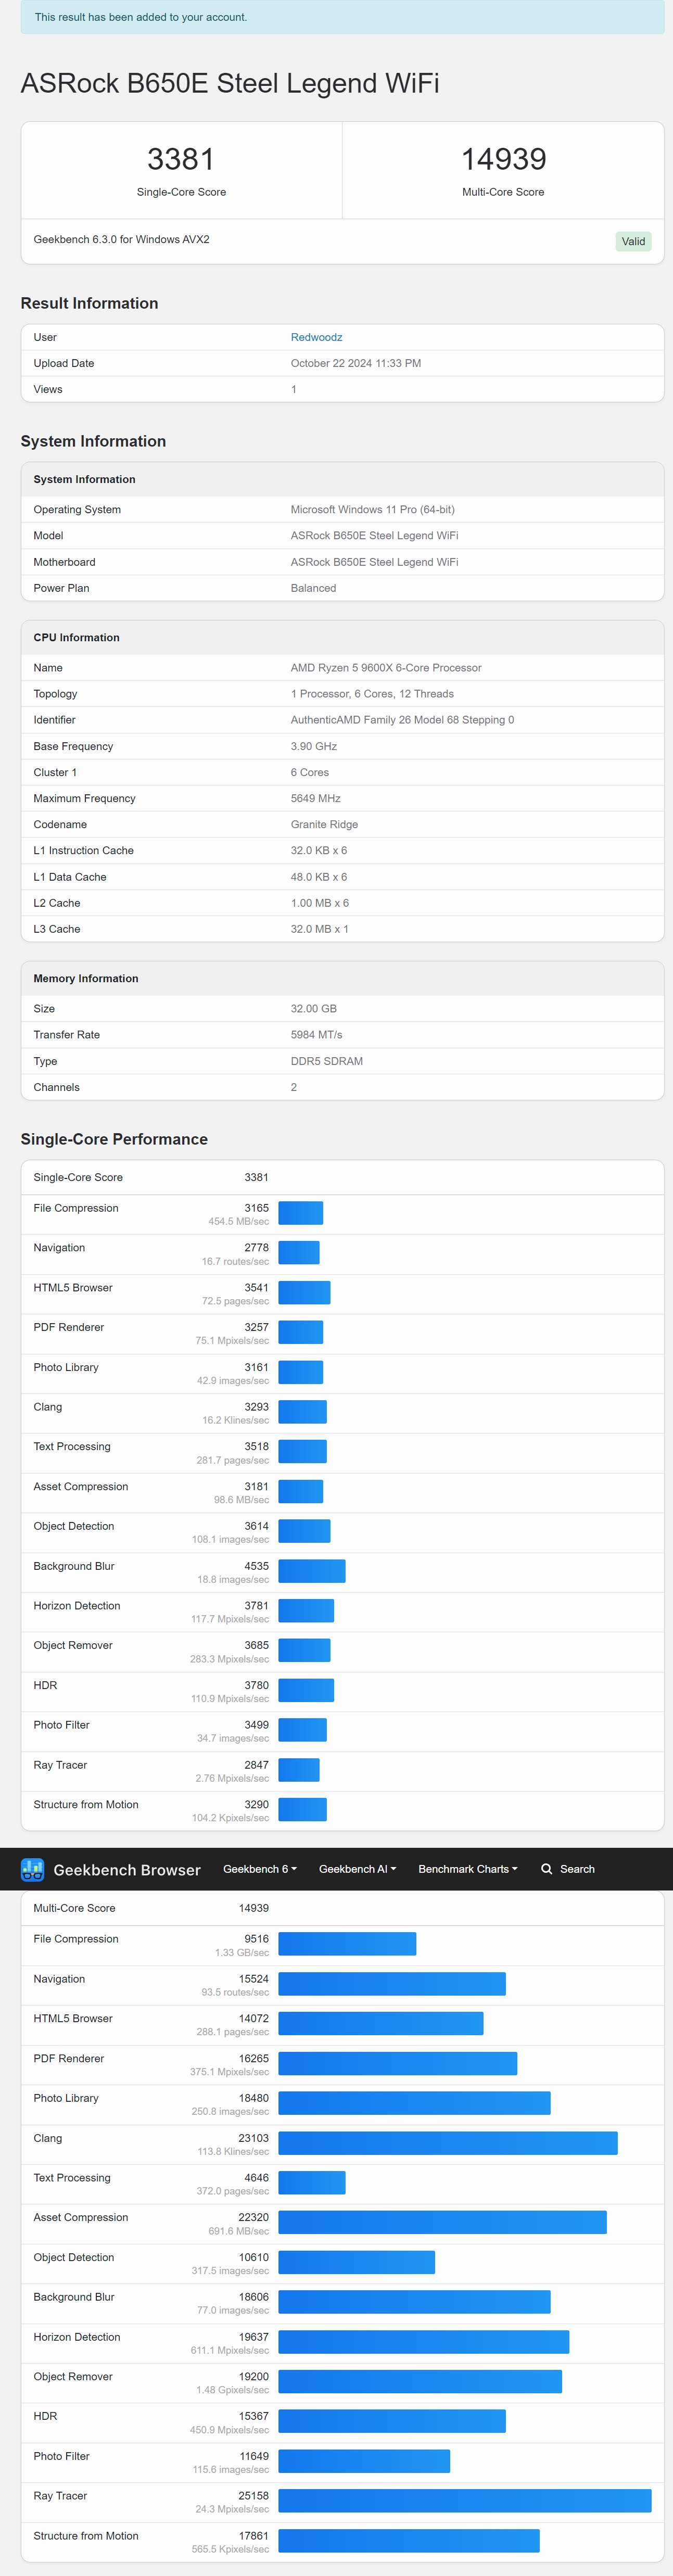Click L1 Data Cache value '48.0 KB x 6'
Image resolution: width=673 pixels, height=2576 pixels.
[319, 877]
